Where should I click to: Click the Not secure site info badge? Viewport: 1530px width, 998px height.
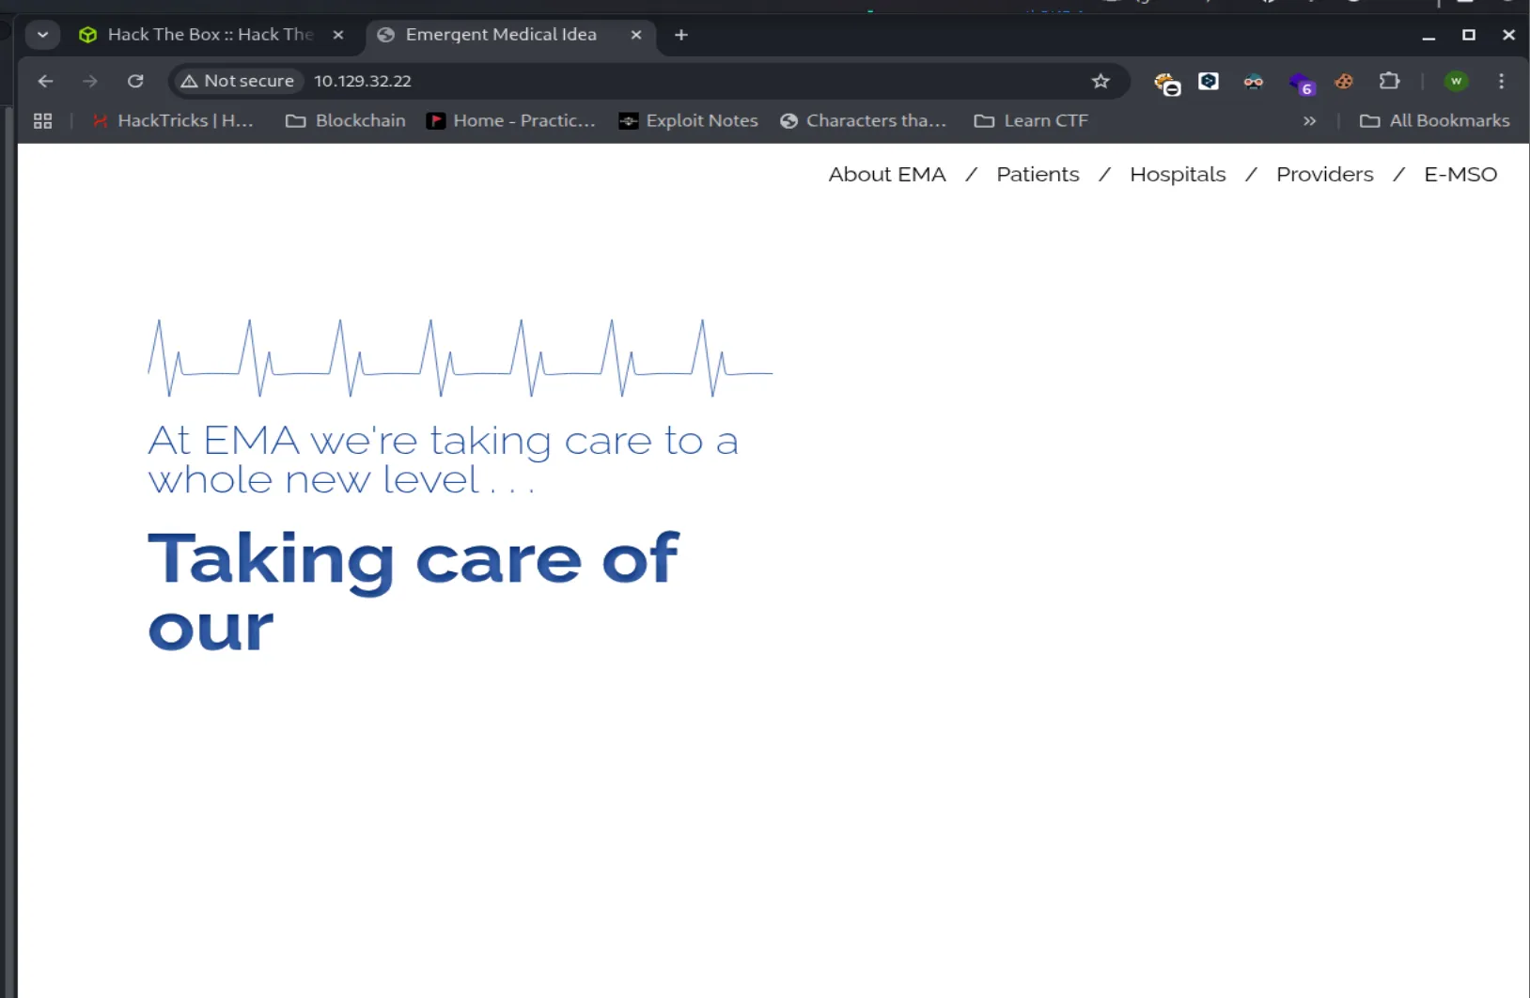click(x=238, y=82)
